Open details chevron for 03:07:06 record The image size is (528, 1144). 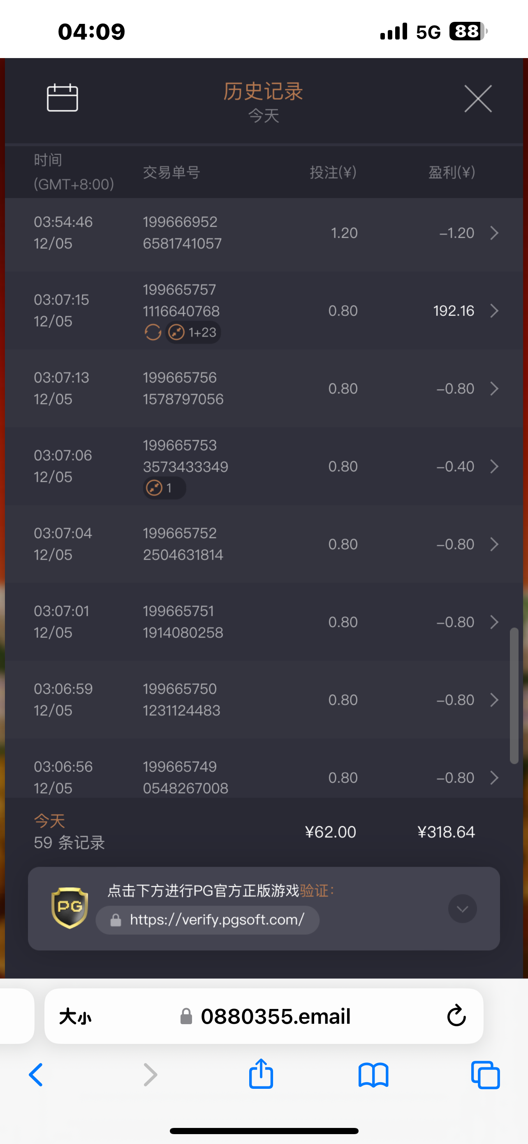pyautogui.click(x=494, y=466)
